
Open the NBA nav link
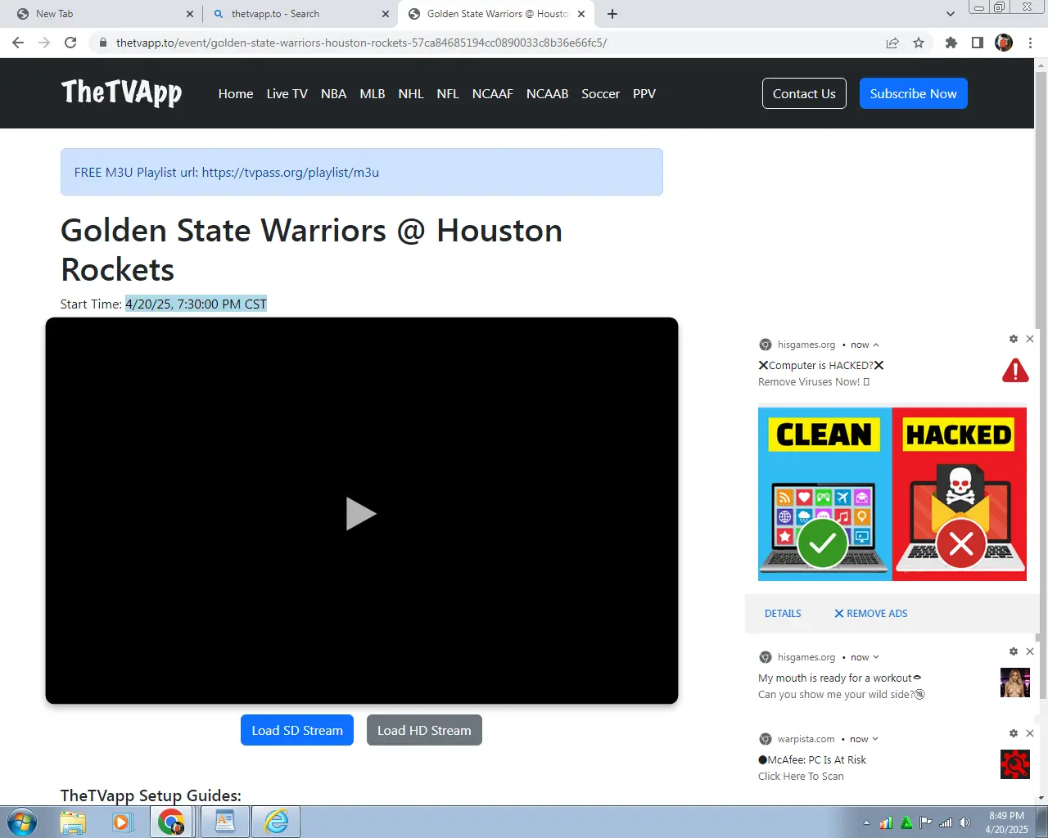pyautogui.click(x=333, y=93)
